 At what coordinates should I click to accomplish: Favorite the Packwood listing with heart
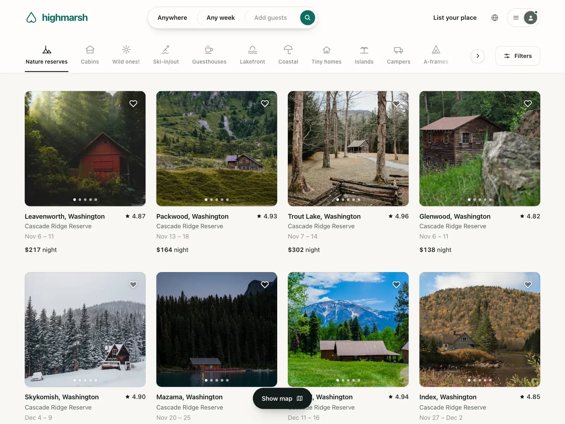265,104
